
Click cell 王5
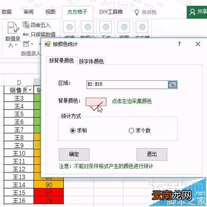19,114
